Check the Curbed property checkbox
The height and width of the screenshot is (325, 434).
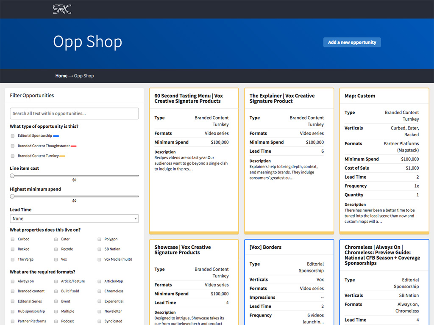(x=12, y=240)
